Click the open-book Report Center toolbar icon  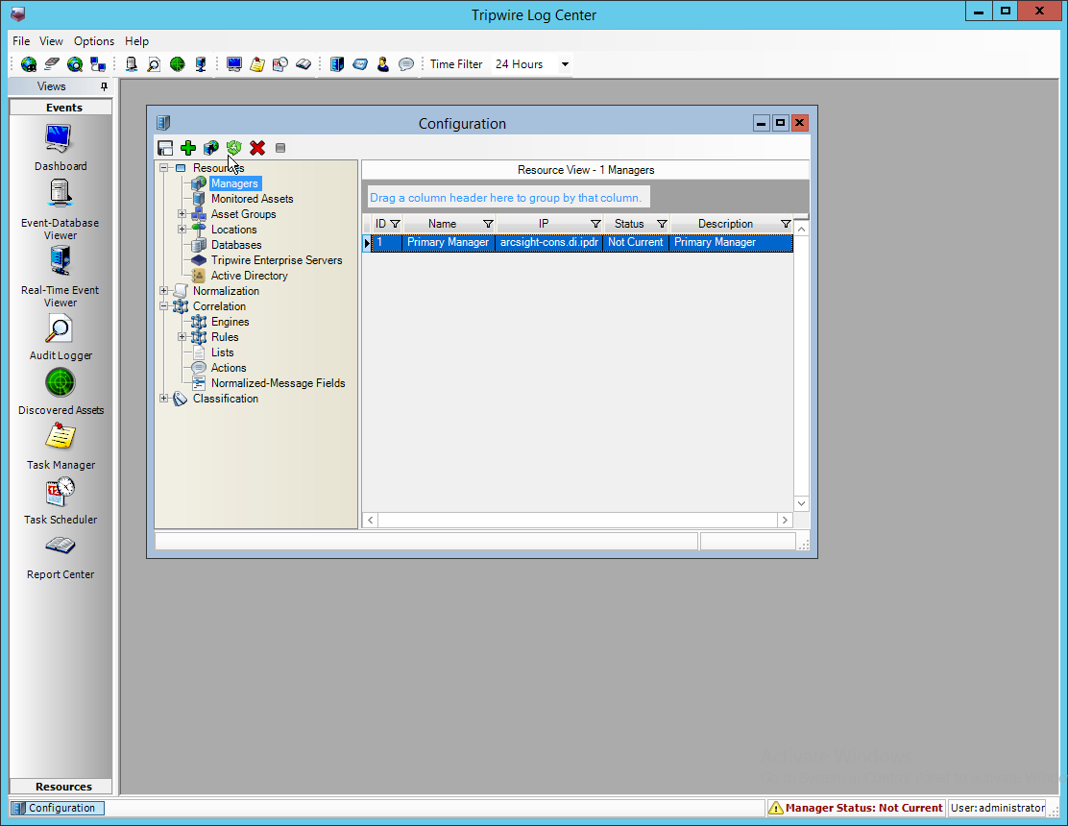(303, 64)
